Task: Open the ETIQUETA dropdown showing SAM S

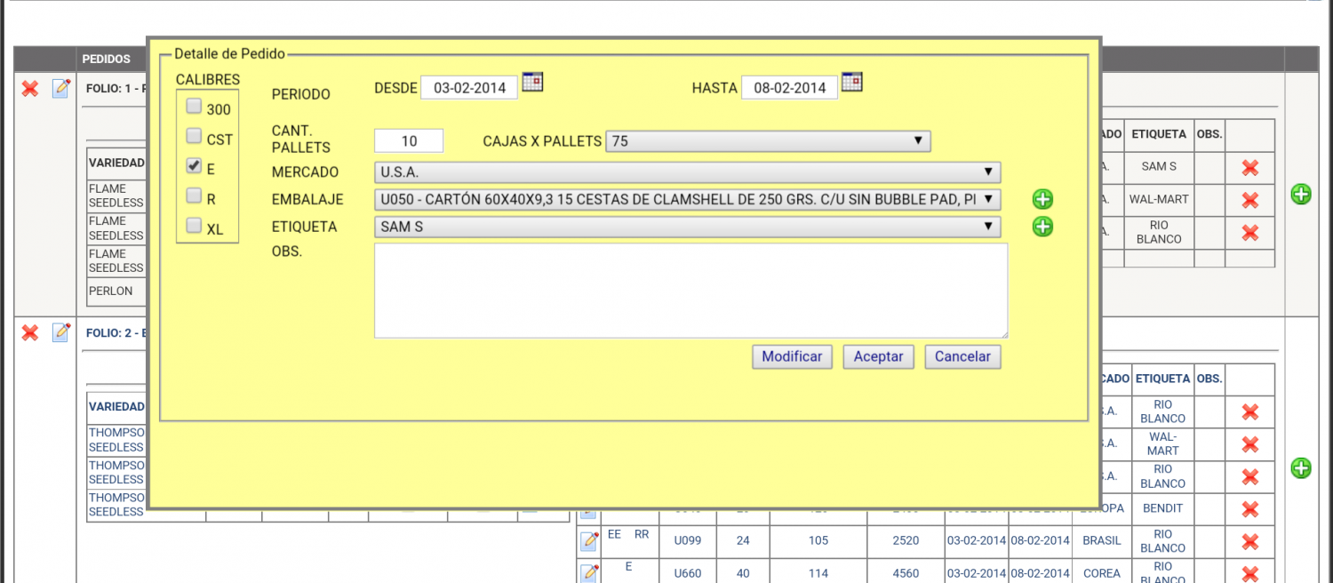Action: pyautogui.click(x=687, y=227)
